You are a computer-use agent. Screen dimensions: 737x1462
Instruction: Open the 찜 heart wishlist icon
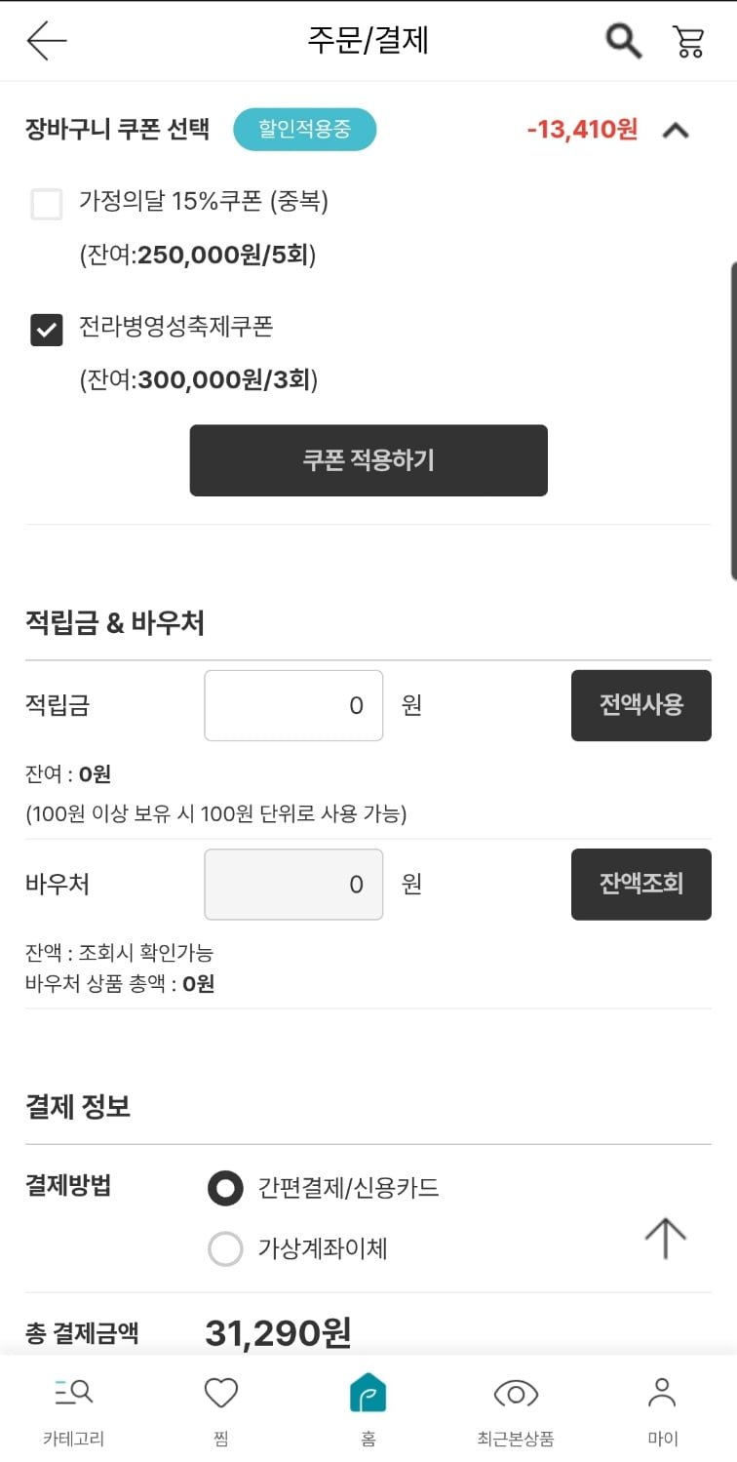click(x=221, y=1393)
